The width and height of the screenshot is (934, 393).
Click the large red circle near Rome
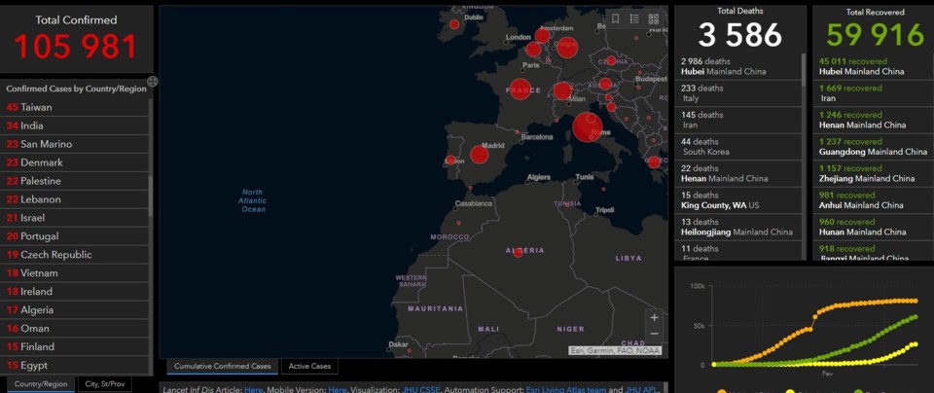click(586, 126)
